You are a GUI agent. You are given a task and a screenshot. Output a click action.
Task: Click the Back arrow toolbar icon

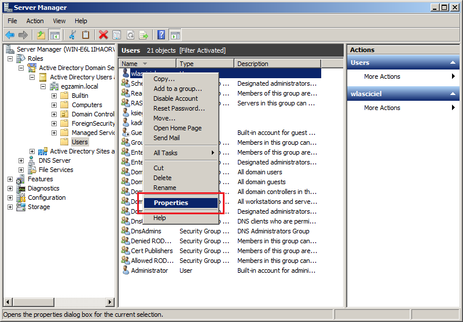(x=10, y=35)
